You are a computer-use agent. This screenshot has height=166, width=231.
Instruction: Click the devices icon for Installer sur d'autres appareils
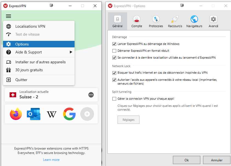click(x=8, y=62)
